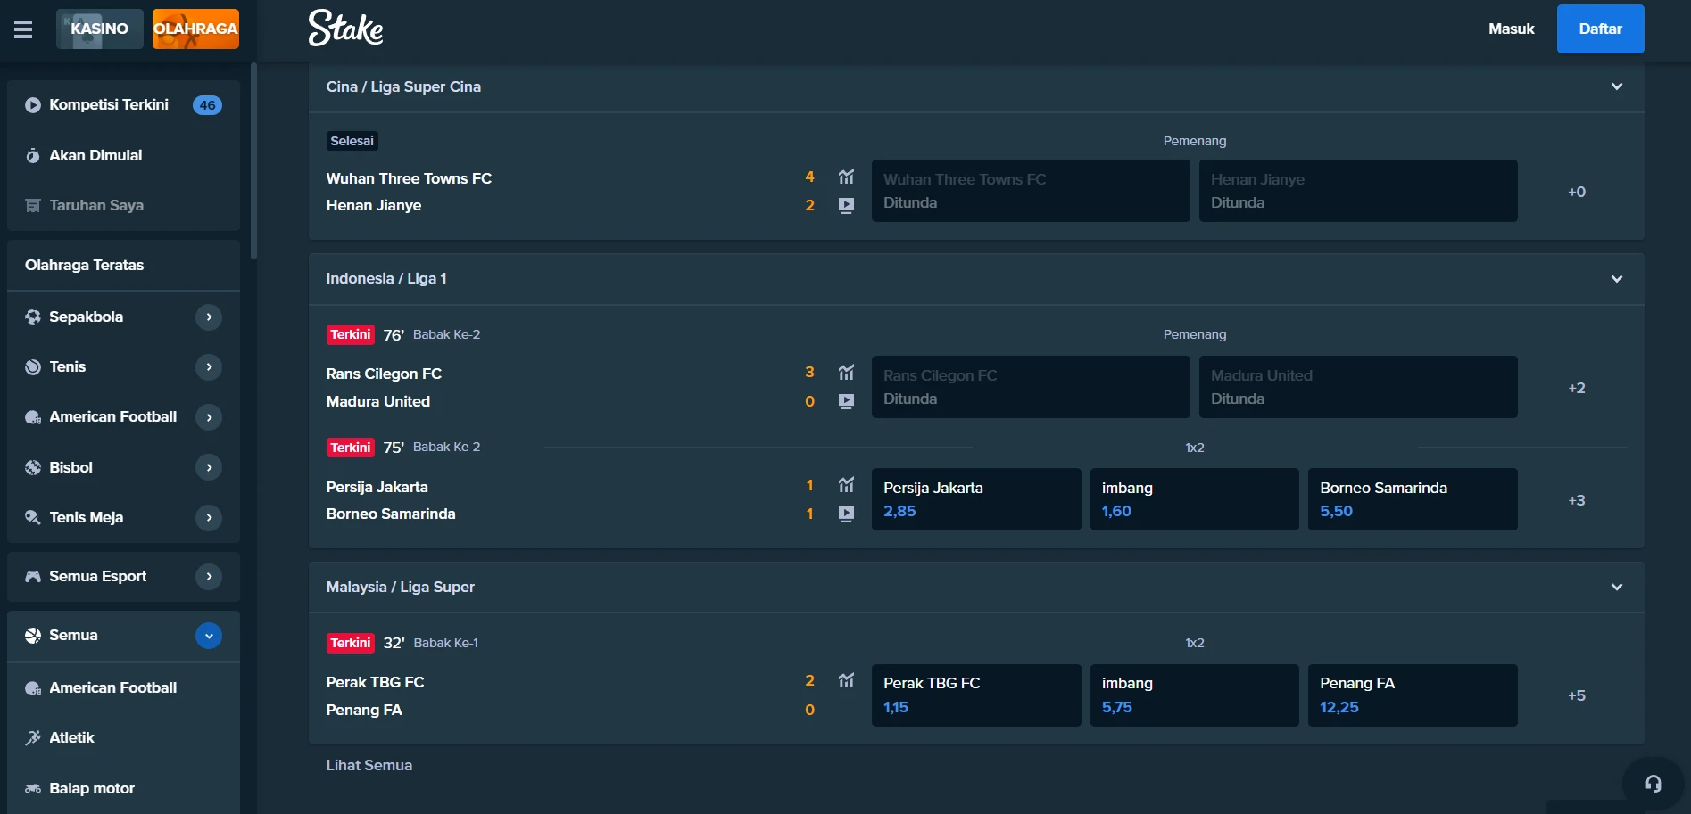Open stats icon for Wuhan Three Towns match
This screenshot has height=814, width=1691.
[846, 177]
